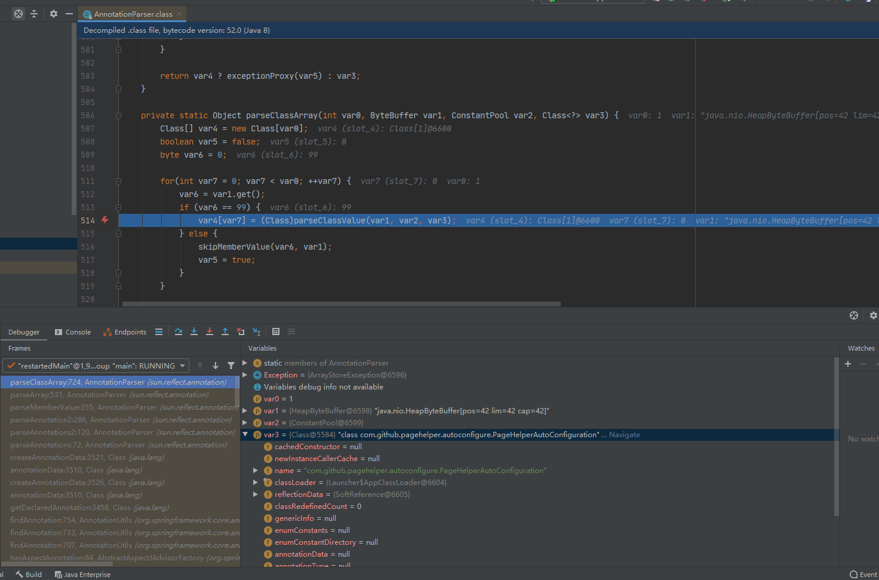879x580 pixels.
Task: Fold the parseClassArray method at line 506
Action: [118, 115]
